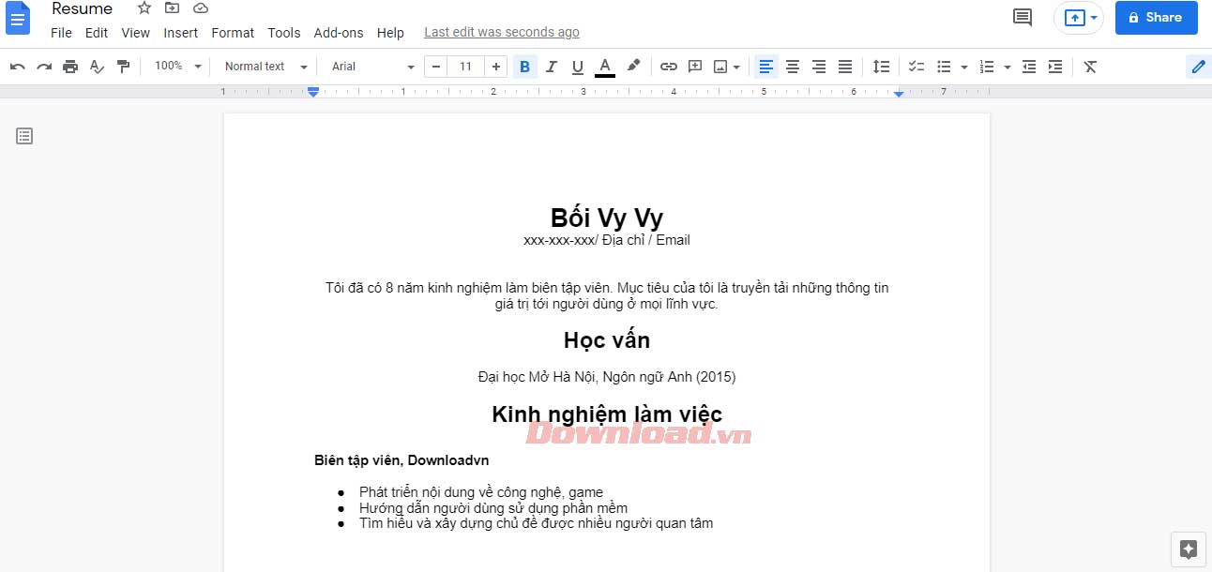The height and width of the screenshot is (572, 1212).
Task: Toggle italic formatting
Action: click(x=551, y=66)
